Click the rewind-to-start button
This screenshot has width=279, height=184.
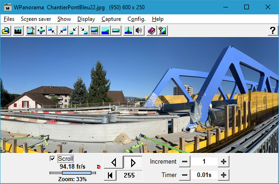[110, 175]
